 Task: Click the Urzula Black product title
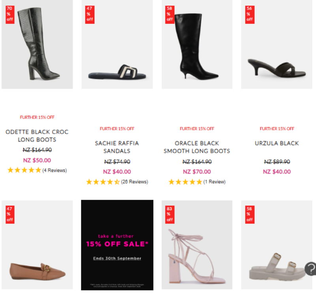[x=276, y=143]
